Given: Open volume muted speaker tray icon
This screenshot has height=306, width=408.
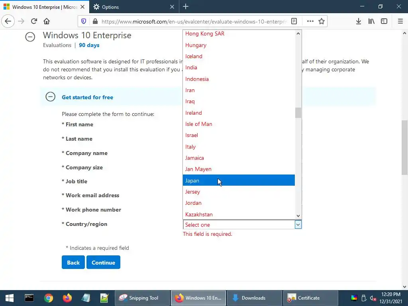Looking at the screenshot, I should click(373, 298).
